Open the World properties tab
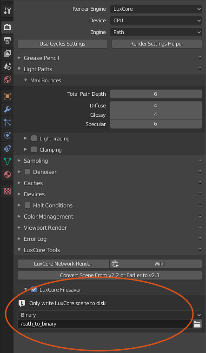 tap(7, 80)
